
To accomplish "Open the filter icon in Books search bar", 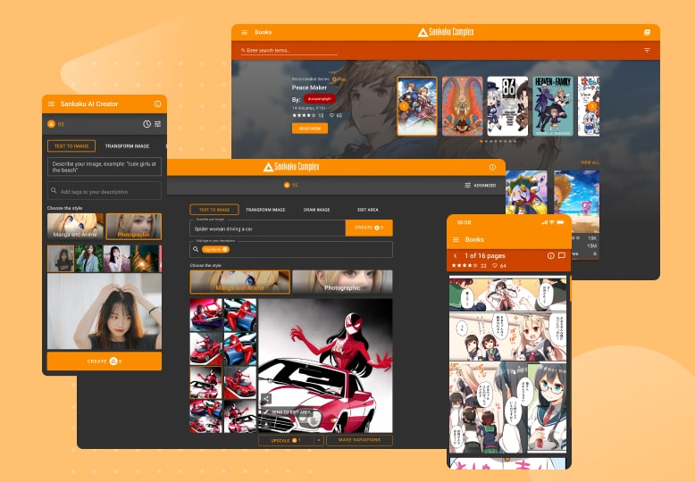I will click(x=647, y=51).
